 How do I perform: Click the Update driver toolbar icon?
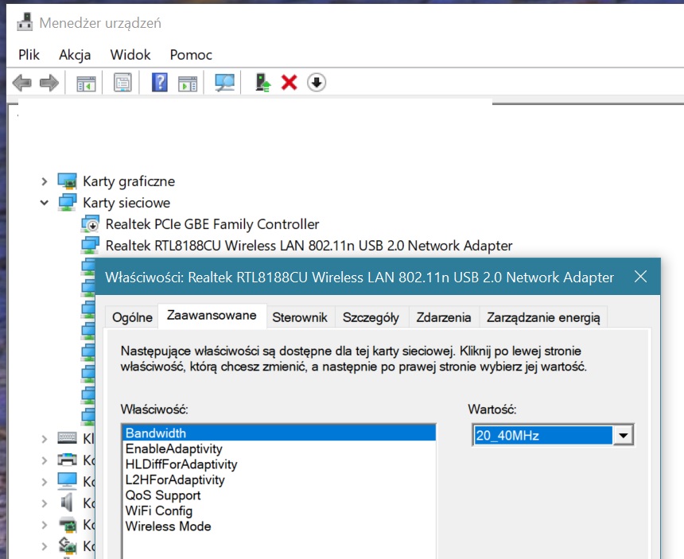[263, 83]
